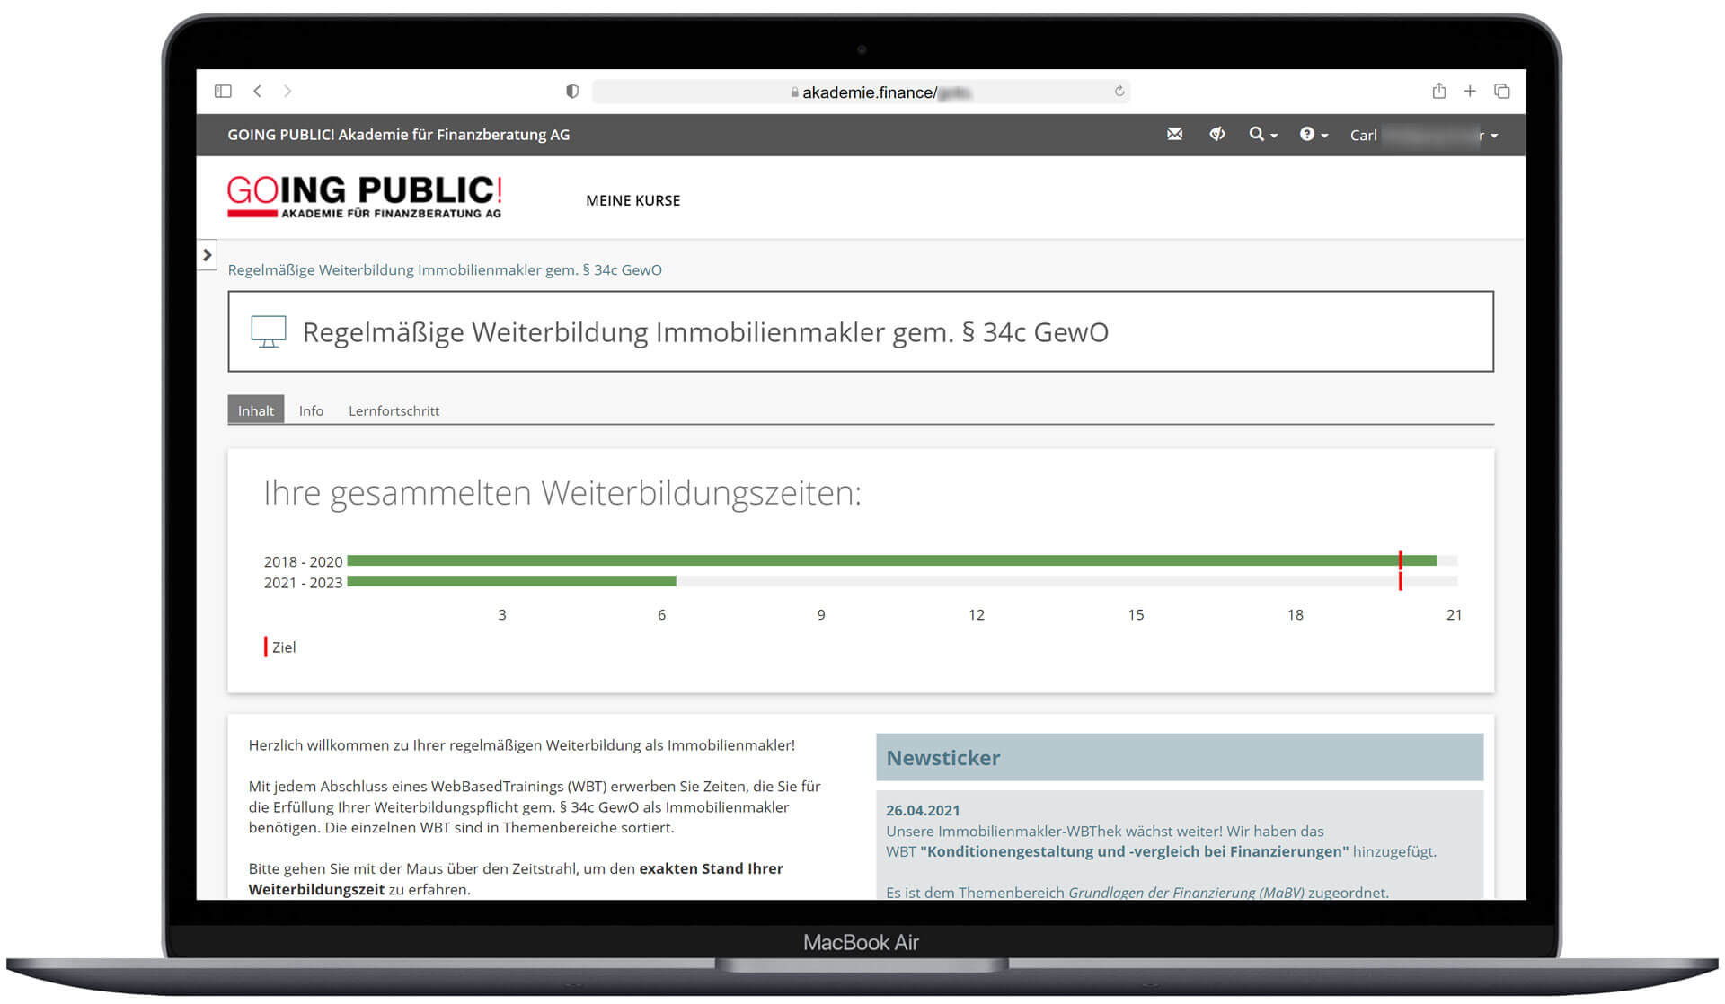Go back with browser back arrow
Viewport: 1725px width, 1004px height.
258,91
